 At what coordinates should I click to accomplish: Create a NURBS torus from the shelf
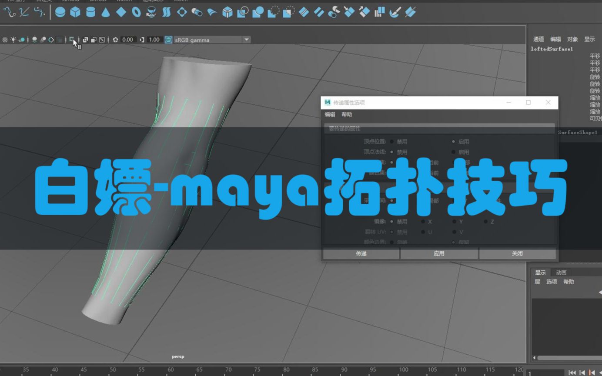136,12
